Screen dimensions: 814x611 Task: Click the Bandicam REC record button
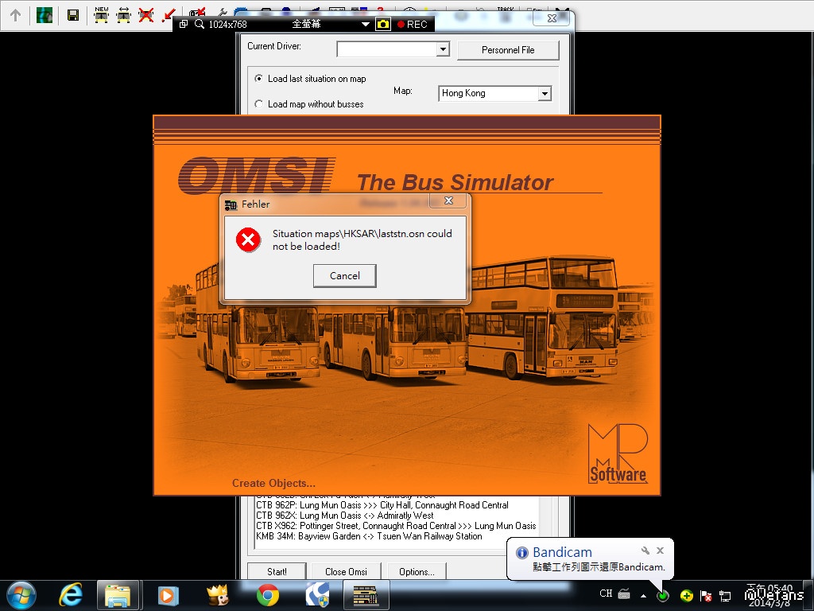413,24
